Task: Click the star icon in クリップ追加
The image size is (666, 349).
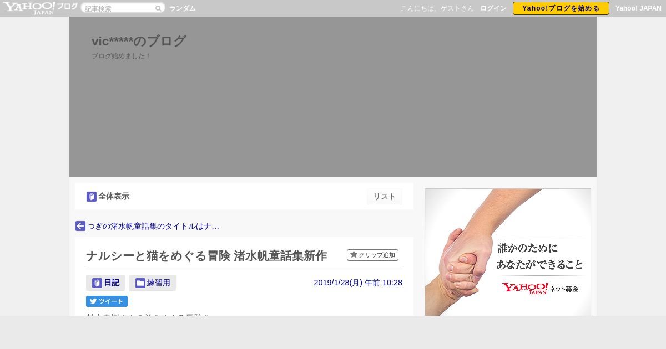Action: click(354, 255)
